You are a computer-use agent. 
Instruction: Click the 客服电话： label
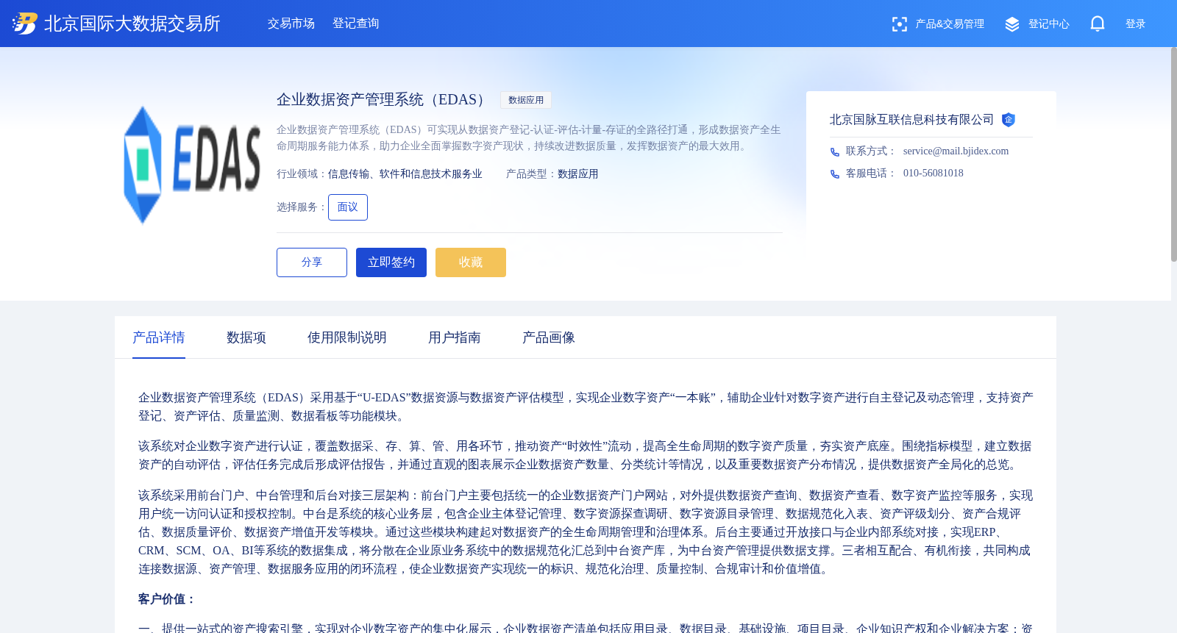coord(872,174)
